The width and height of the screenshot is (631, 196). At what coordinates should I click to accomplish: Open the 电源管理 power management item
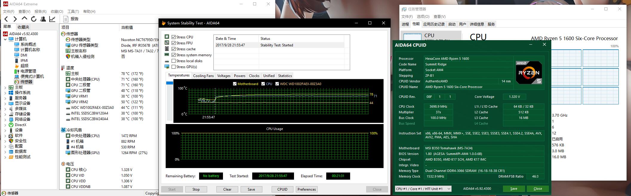pos(28,71)
